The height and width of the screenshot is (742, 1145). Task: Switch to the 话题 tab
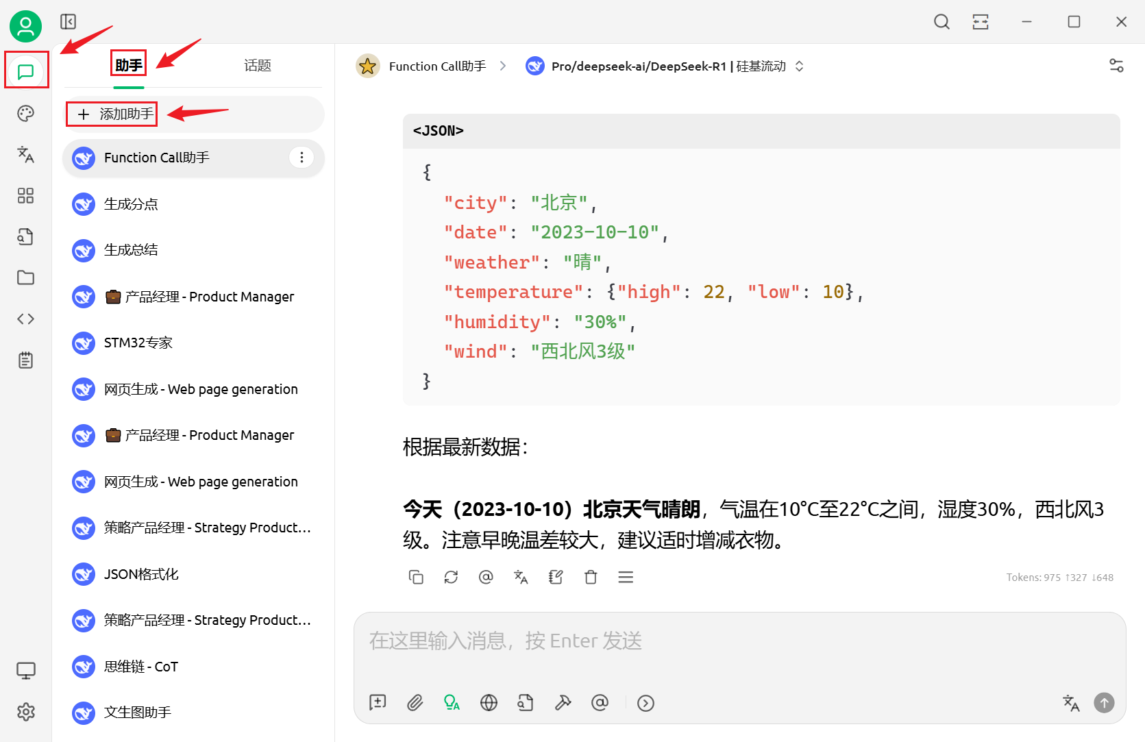tap(258, 65)
